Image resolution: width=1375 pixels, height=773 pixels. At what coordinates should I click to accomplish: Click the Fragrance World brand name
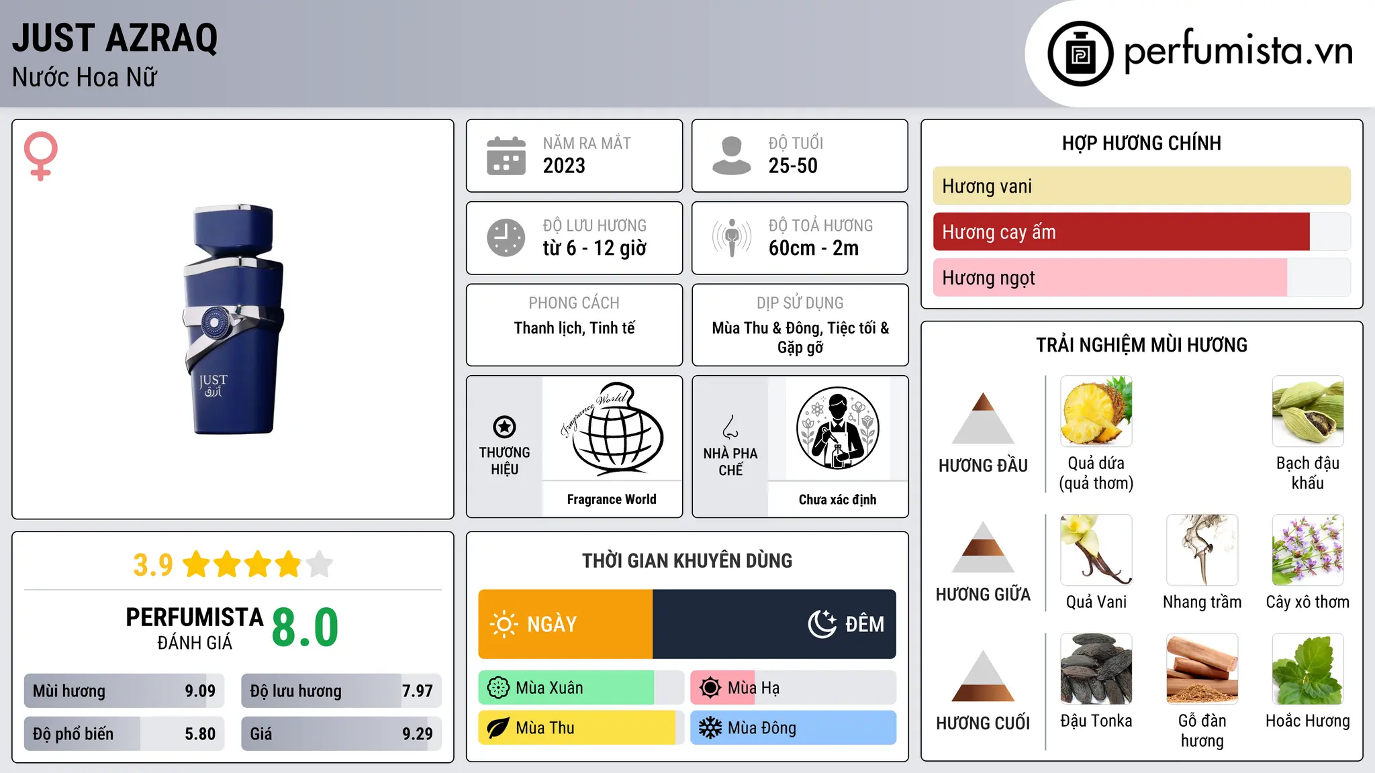[x=612, y=499]
